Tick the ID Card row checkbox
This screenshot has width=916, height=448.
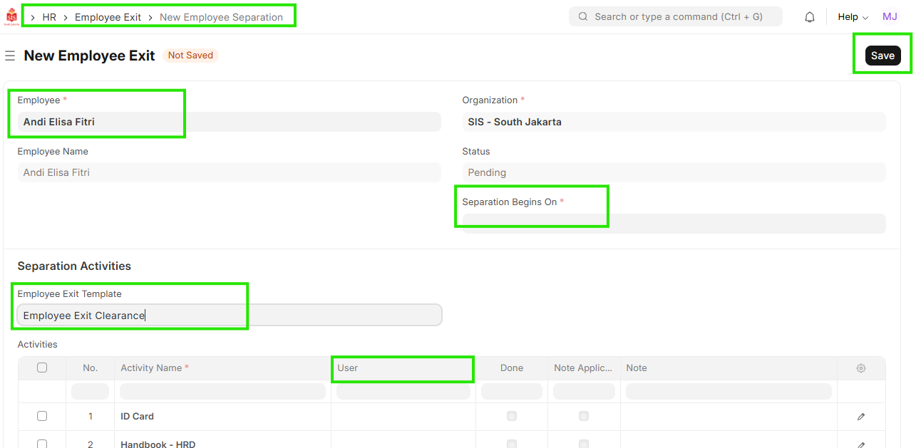pos(42,416)
